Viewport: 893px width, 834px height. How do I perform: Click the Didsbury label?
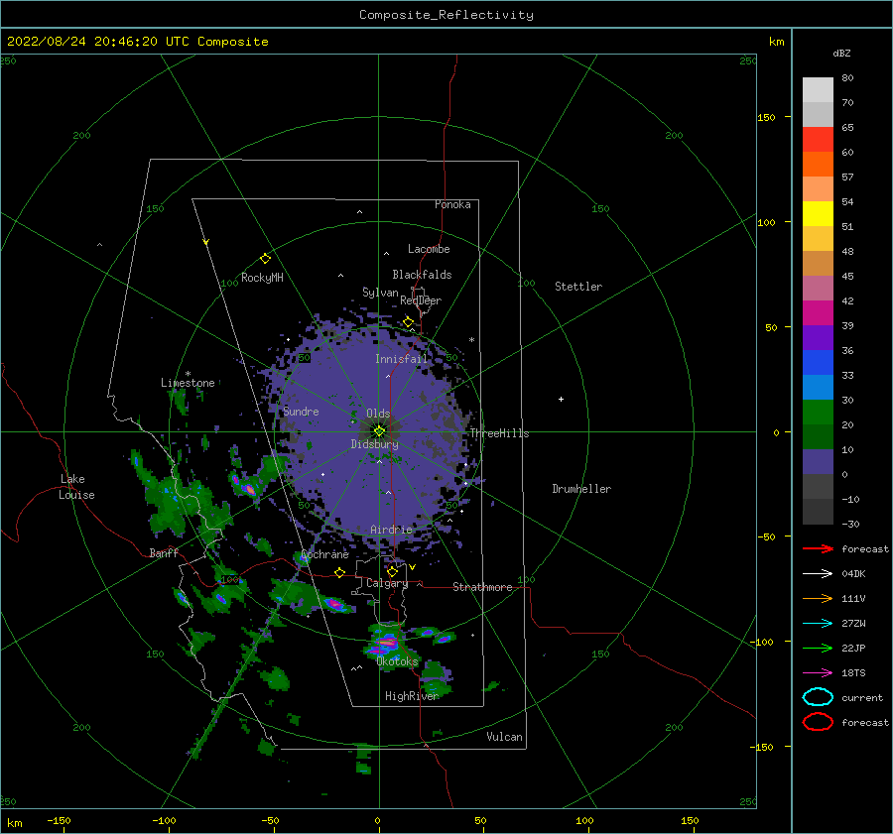click(x=375, y=444)
